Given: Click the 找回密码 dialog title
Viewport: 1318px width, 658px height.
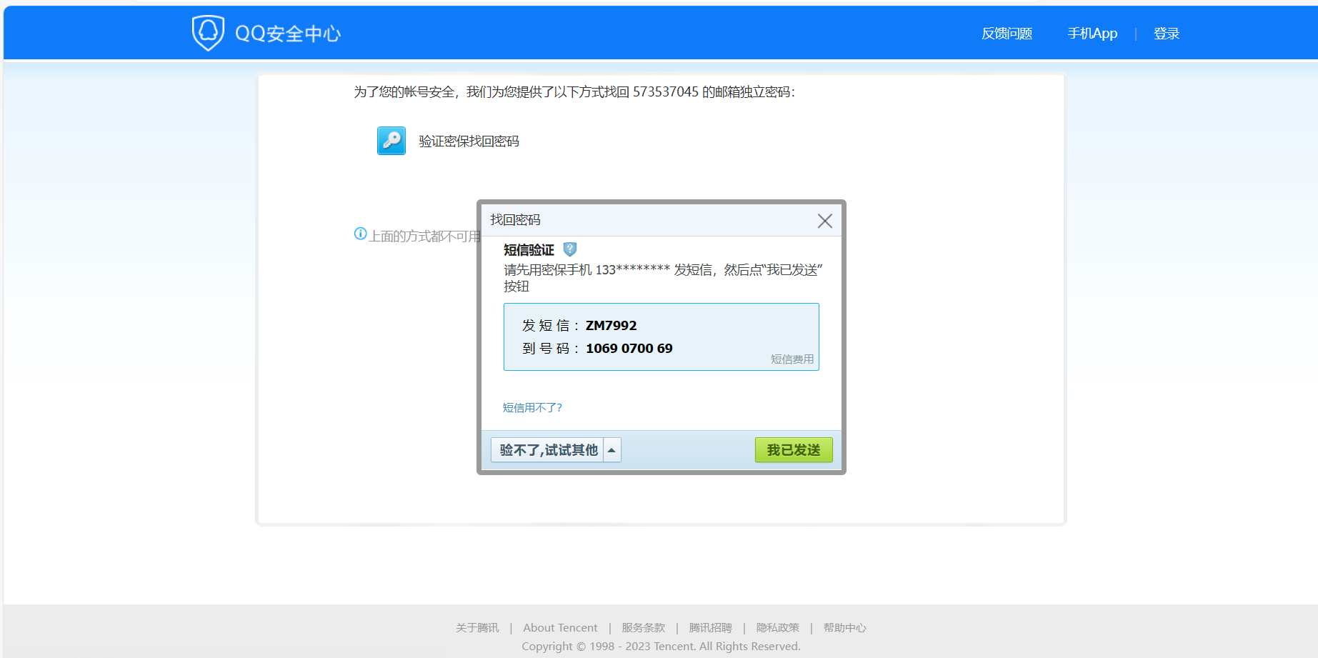Looking at the screenshot, I should tap(515, 220).
